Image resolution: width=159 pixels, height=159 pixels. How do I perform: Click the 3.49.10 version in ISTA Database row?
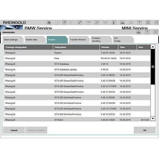pos(105,64)
